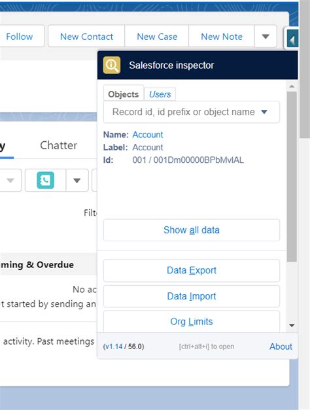Click the v1.14 version link
This screenshot has width=310, height=410.
click(114, 347)
